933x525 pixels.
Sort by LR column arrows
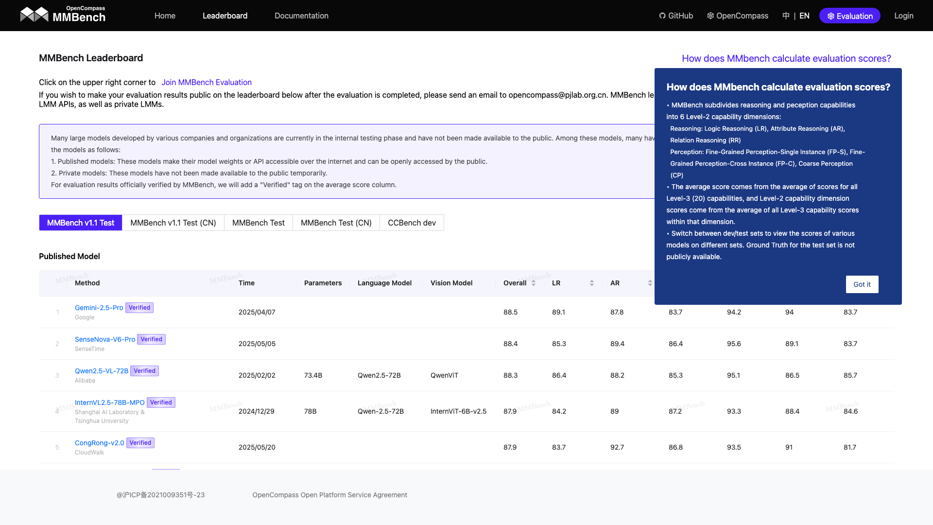coord(592,283)
